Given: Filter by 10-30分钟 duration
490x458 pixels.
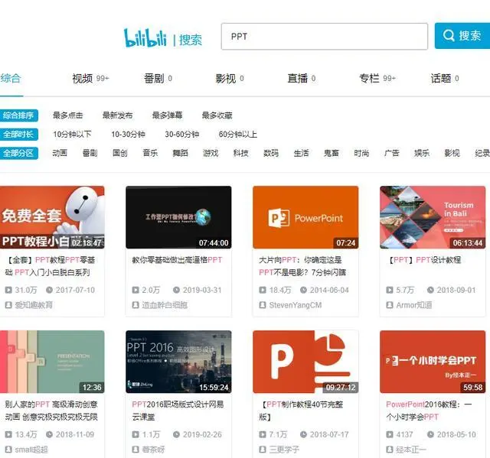Looking at the screenshot, I should coord(128,135).
